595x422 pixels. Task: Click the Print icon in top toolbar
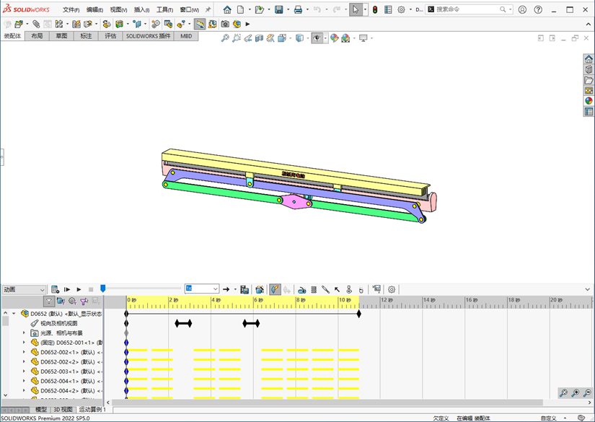tap(298, 10)
